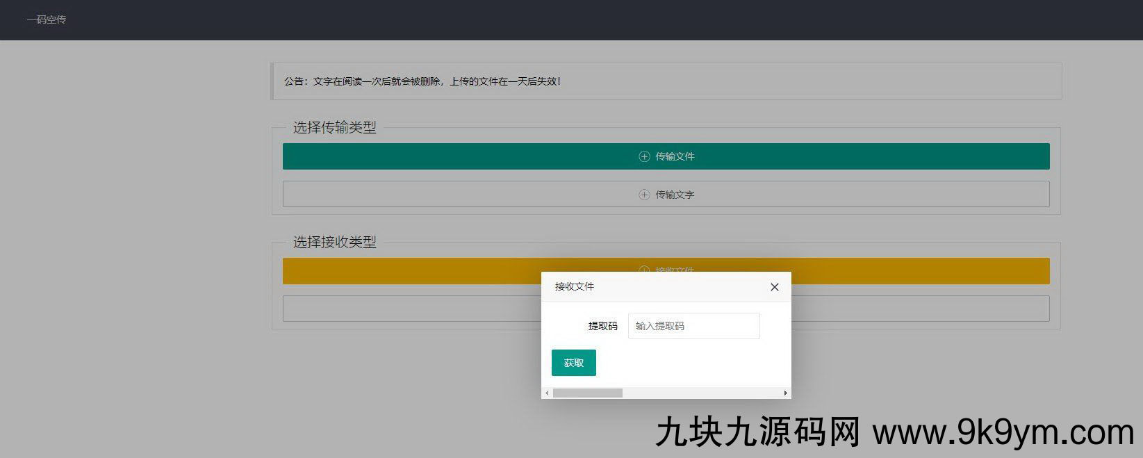
Task: Click the 选择传输类型 section heading
Action: (334, 127)
